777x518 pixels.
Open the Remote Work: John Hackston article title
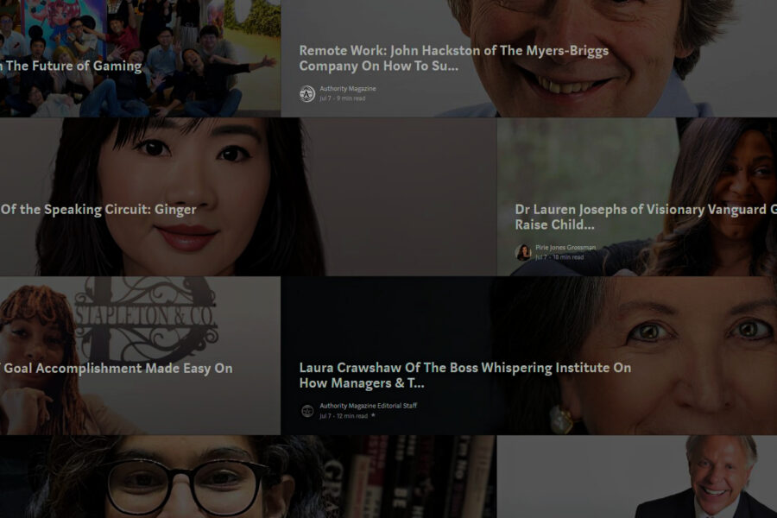(x=453, y=58)
